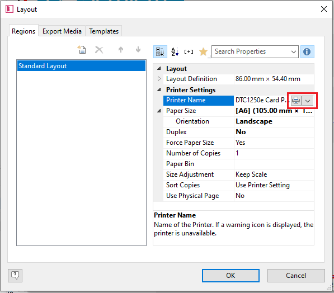The width and height of the screenshot is (334, 293).
Task: Expand all property nodes
Action: tap(189, 52)
